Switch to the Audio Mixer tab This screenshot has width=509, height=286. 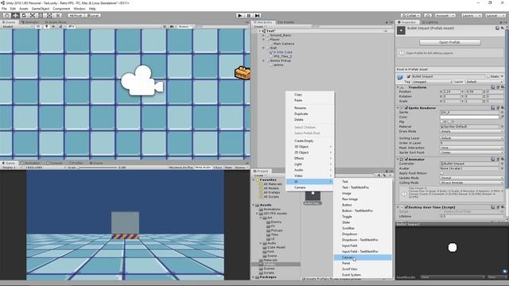point(55,22)
